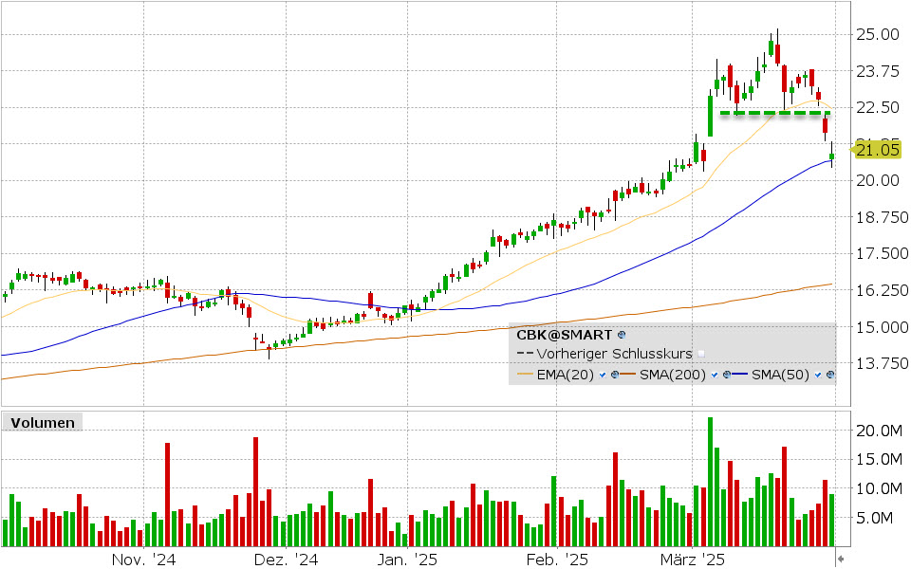Uncheck the SMA(50) visibility checkbox
Image resolution: width=911 pixels, height=569 pixels.
pos(818,376)
